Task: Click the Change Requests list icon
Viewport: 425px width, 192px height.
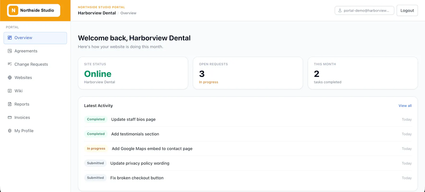Action: [x=10, y=64]
